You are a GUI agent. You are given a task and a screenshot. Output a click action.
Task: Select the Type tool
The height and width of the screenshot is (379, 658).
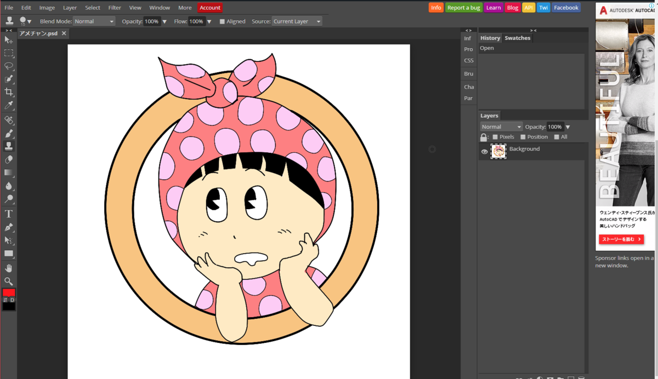coord(9,214)
